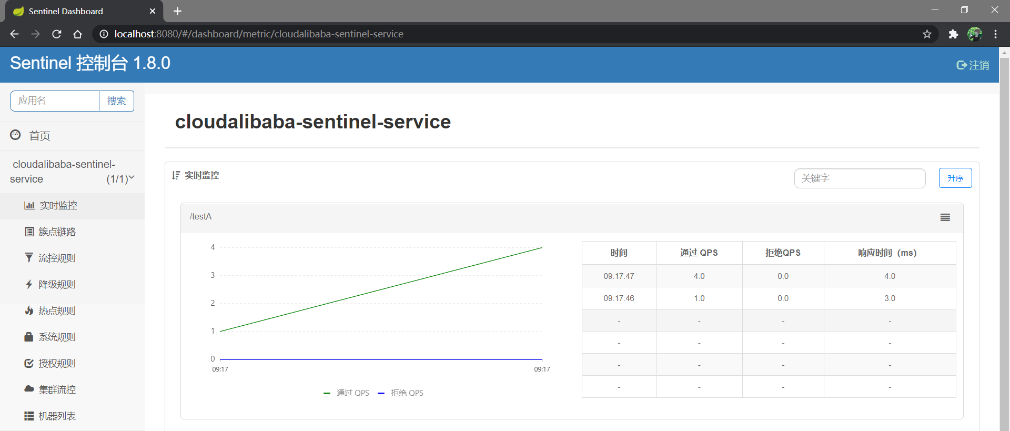Viewport: 1010px width, 431px height.
Task: Open 流控规则 in the sidebar
Action: pyautogui.click(x=72, y=258)
